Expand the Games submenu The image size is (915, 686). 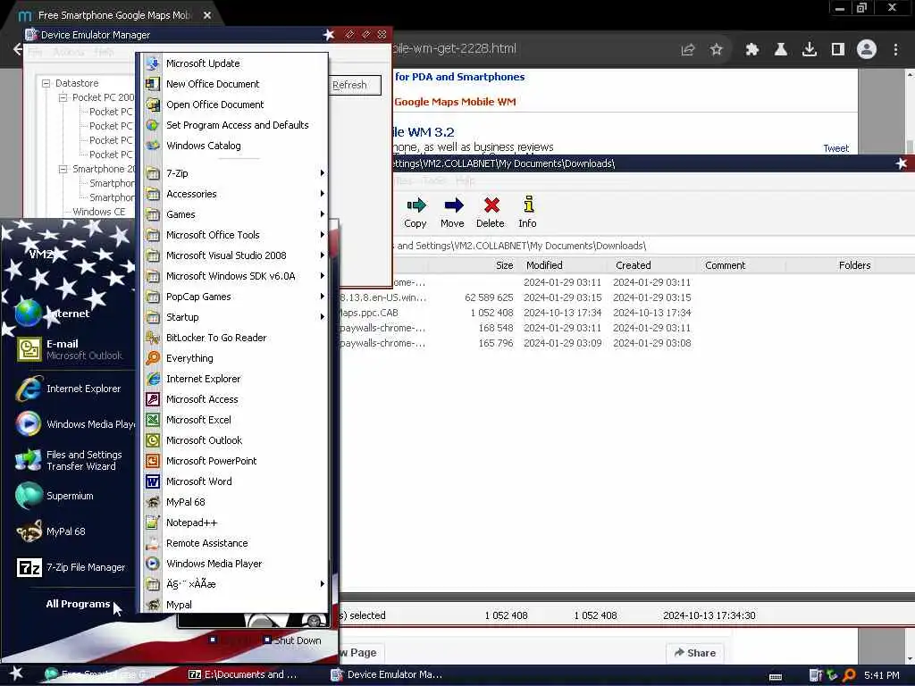(x=235, y=214)
